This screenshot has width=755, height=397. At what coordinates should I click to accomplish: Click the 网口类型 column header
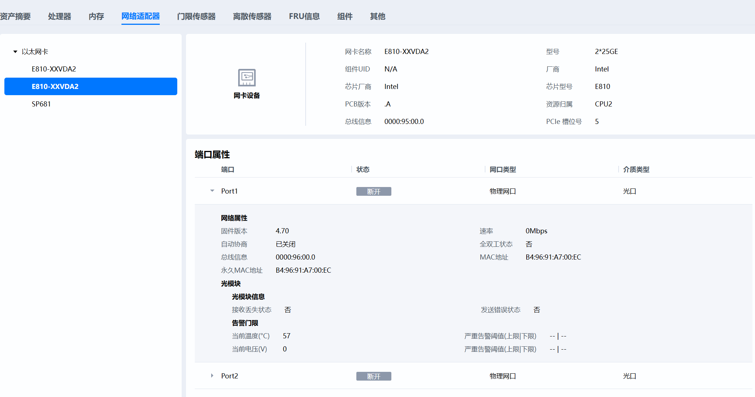[503, 170]
